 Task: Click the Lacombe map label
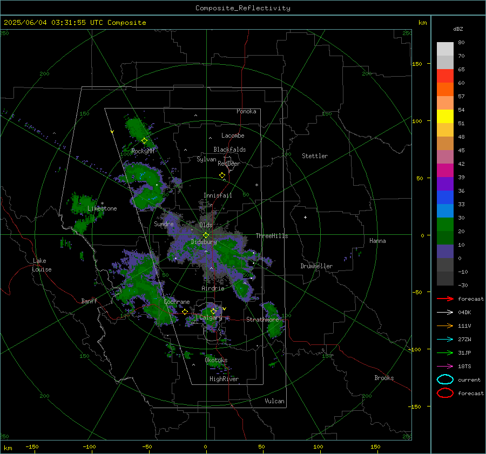pyautogui.click(x=233, y=135)
